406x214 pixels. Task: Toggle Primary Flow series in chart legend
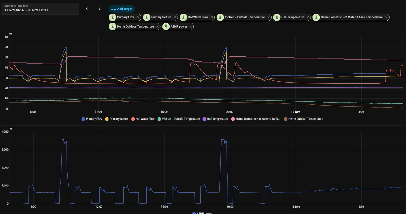pyautogui.click(x=92, y=119)
